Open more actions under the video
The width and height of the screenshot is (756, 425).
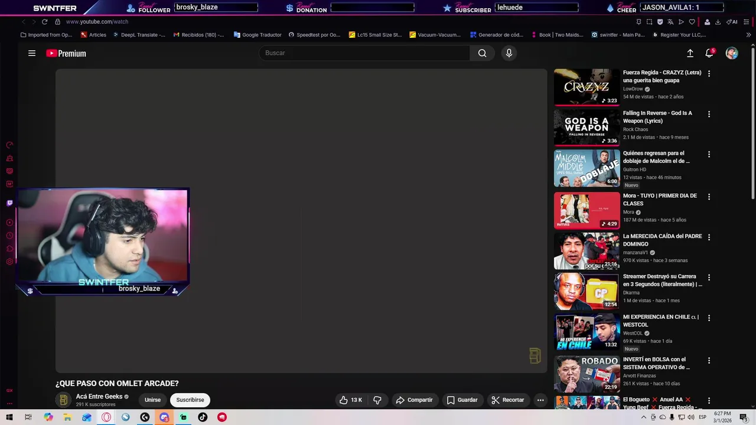click(x=540, y=400)
